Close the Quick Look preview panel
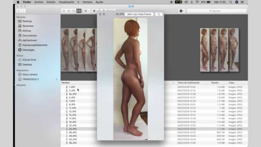261x147 pixels. coord(100,14)
